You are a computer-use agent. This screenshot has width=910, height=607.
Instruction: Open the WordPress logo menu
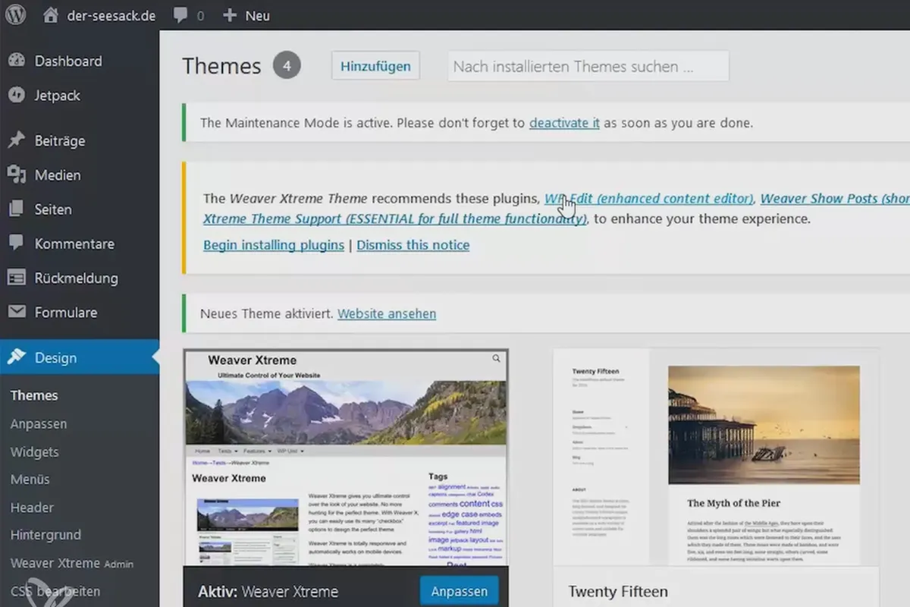(16, 15)
